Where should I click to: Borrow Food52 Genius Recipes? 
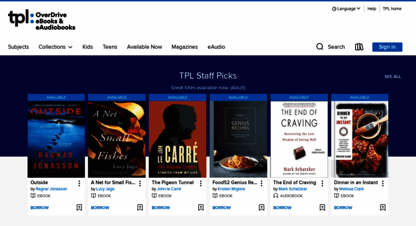[x=222, y=208]
